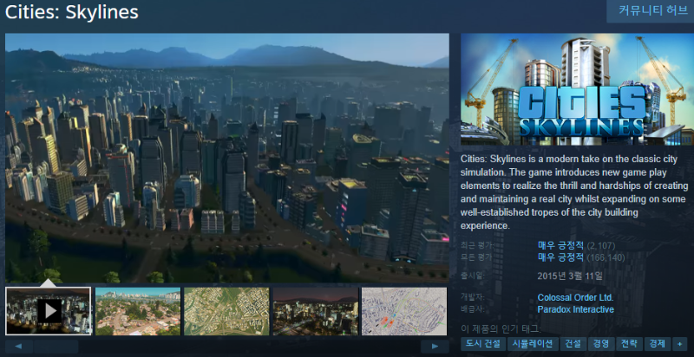Select the night skyline screenshot thumbnail
The image size is (694, 357).
[x=316, y=311]
